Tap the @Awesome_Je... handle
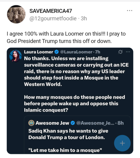Viewport: 140px width, 158px height. tap(95, 123)
